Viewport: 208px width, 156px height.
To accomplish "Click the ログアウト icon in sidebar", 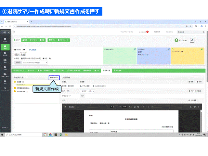I will tap(5, 89).
